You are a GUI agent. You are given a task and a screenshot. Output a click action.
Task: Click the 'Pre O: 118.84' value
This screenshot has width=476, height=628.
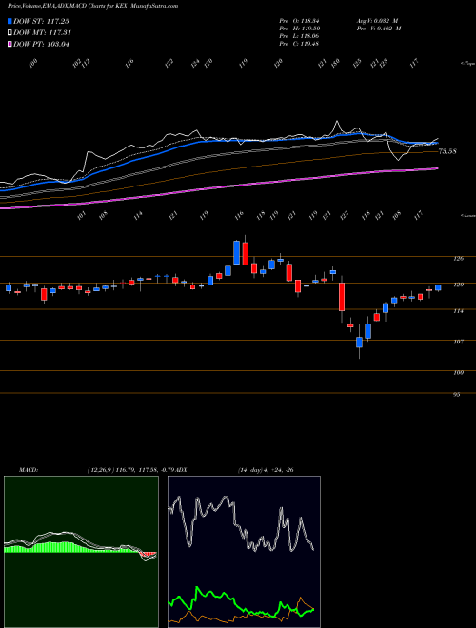pos(299,21)
